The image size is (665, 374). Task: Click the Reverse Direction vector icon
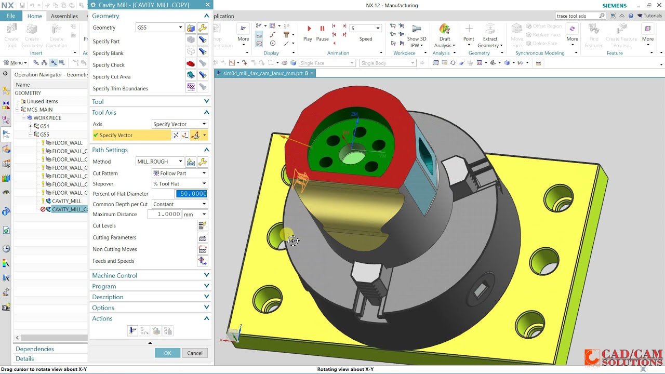(x=176, y=135)
